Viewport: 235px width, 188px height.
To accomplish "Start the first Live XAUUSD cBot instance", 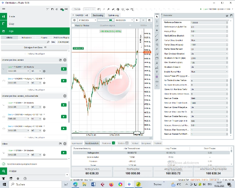I will (64, 69).
